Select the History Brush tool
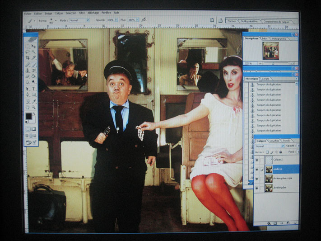The width and height of the screenshot is (321, 241). (33, 71)
